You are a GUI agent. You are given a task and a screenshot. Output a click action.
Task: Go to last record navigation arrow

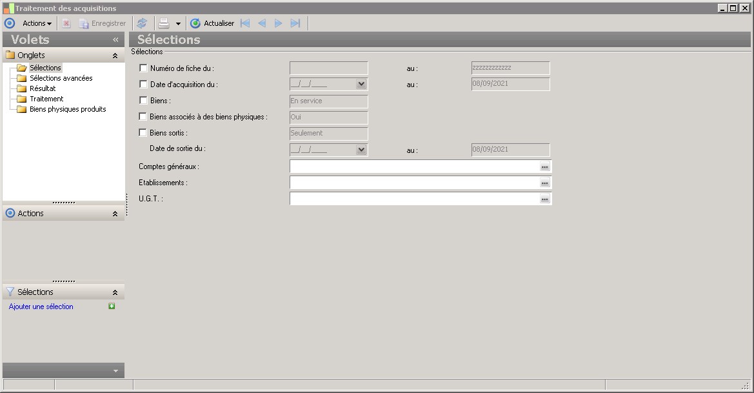295,23
